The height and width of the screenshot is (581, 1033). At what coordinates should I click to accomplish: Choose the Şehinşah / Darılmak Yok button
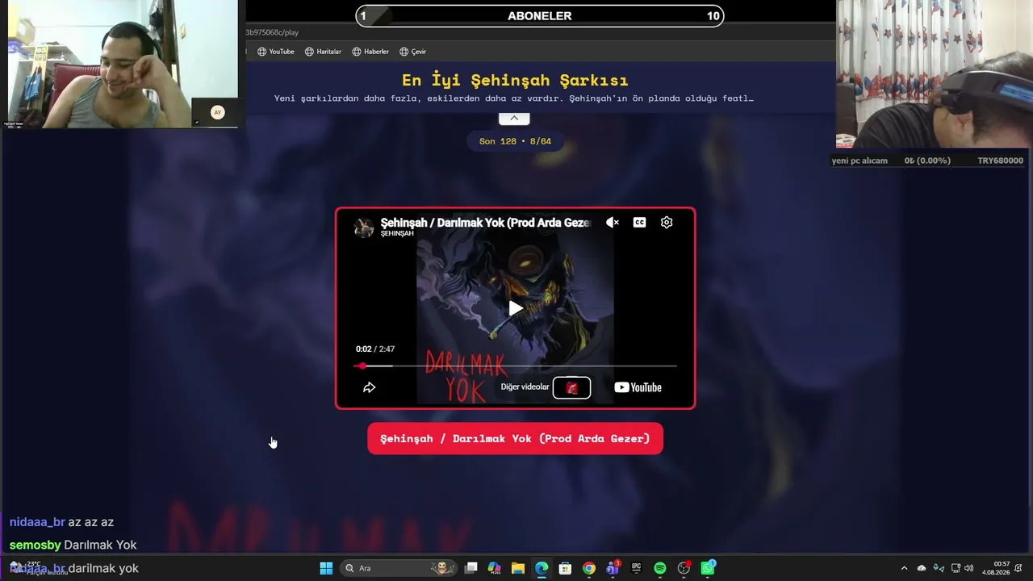[x=515, y=438]
